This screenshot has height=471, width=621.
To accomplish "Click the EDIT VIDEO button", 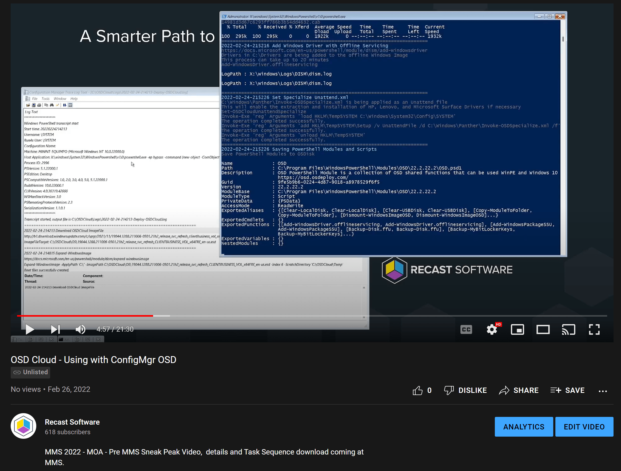I will [x=584, y=427].
